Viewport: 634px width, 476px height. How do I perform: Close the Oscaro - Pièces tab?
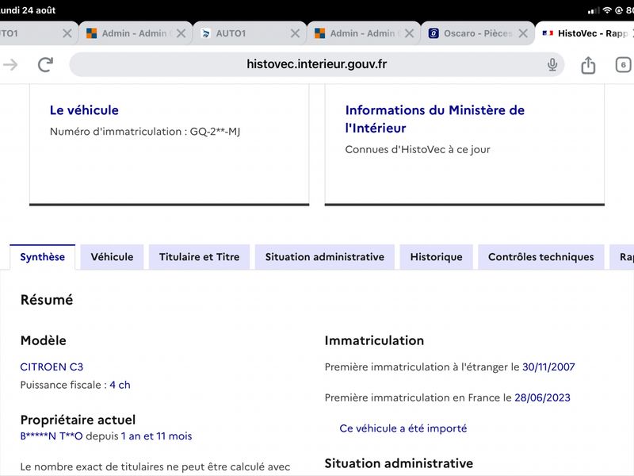pyautogui.click(x=523, y=33)
